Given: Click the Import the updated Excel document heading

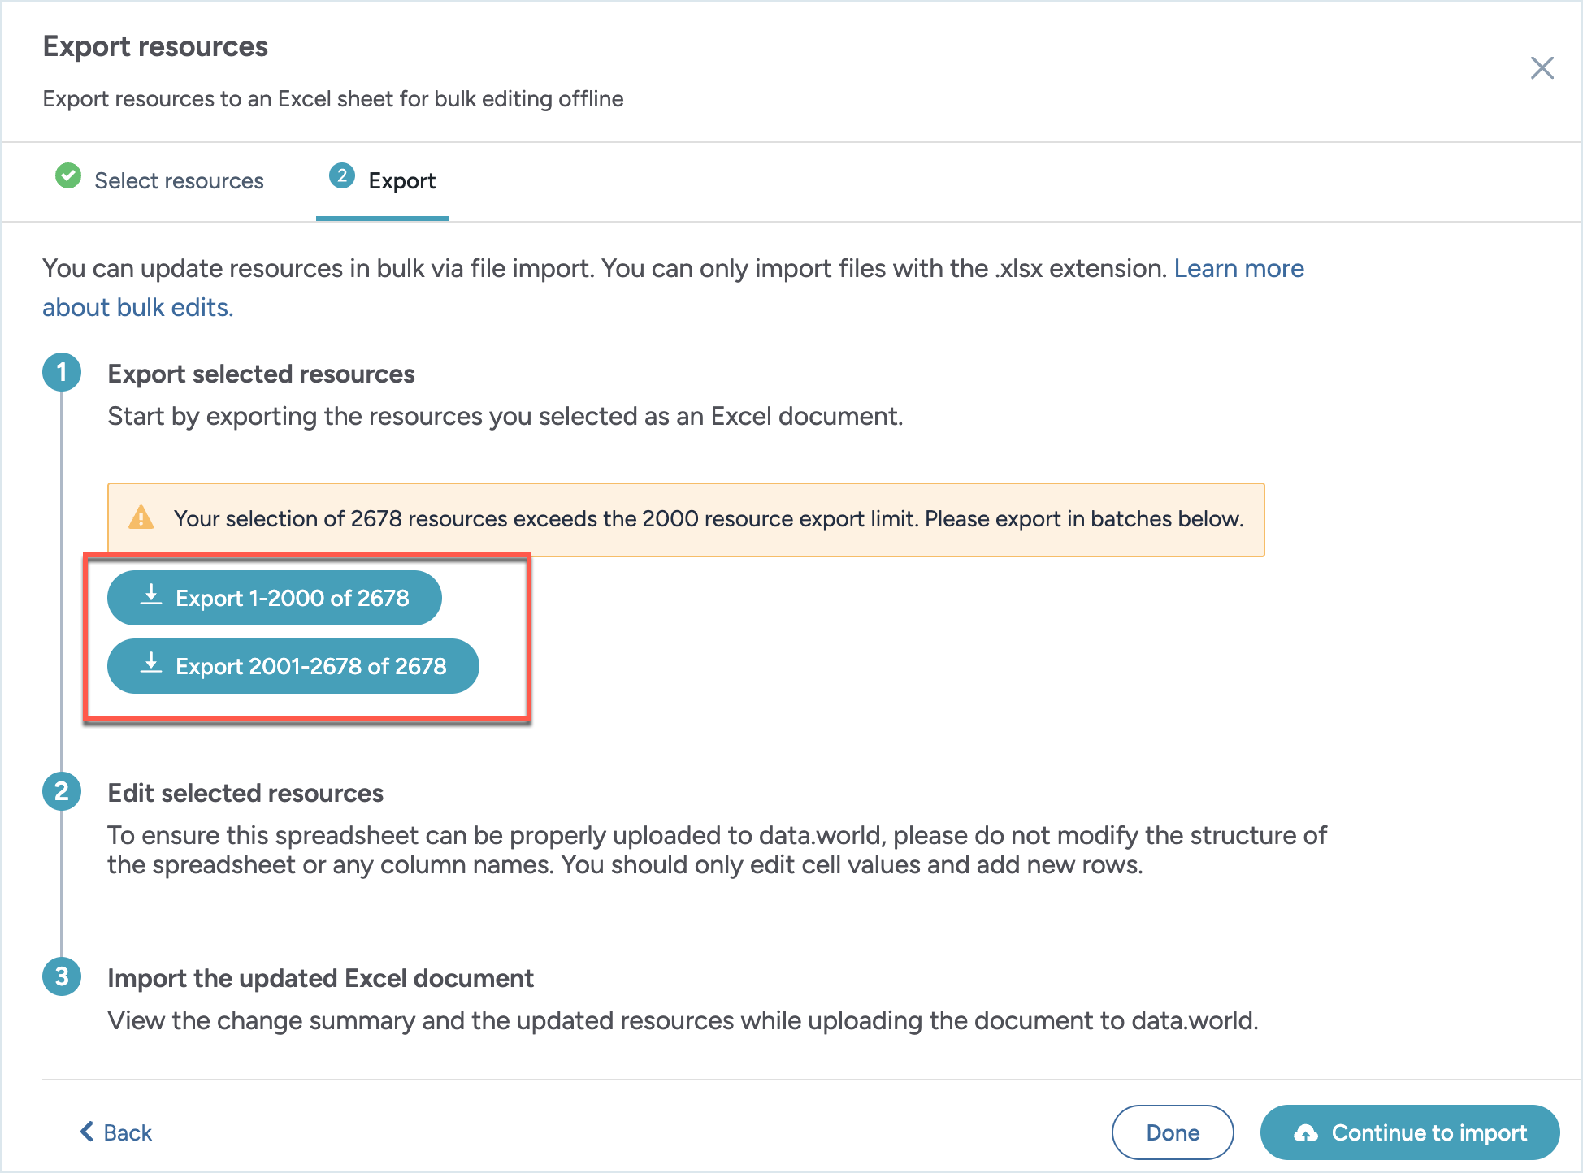Looking at the screenshot, I should coord(320,978).
